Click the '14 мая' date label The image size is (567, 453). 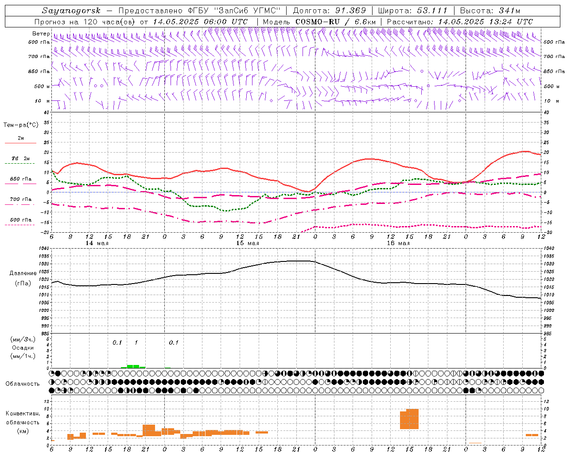[97, 243]
